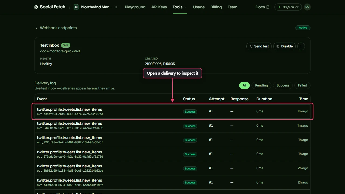The width and height of the screenshot is (345, 194).
Task: Click the Disable endpoint button
Action: click(285, 46)
